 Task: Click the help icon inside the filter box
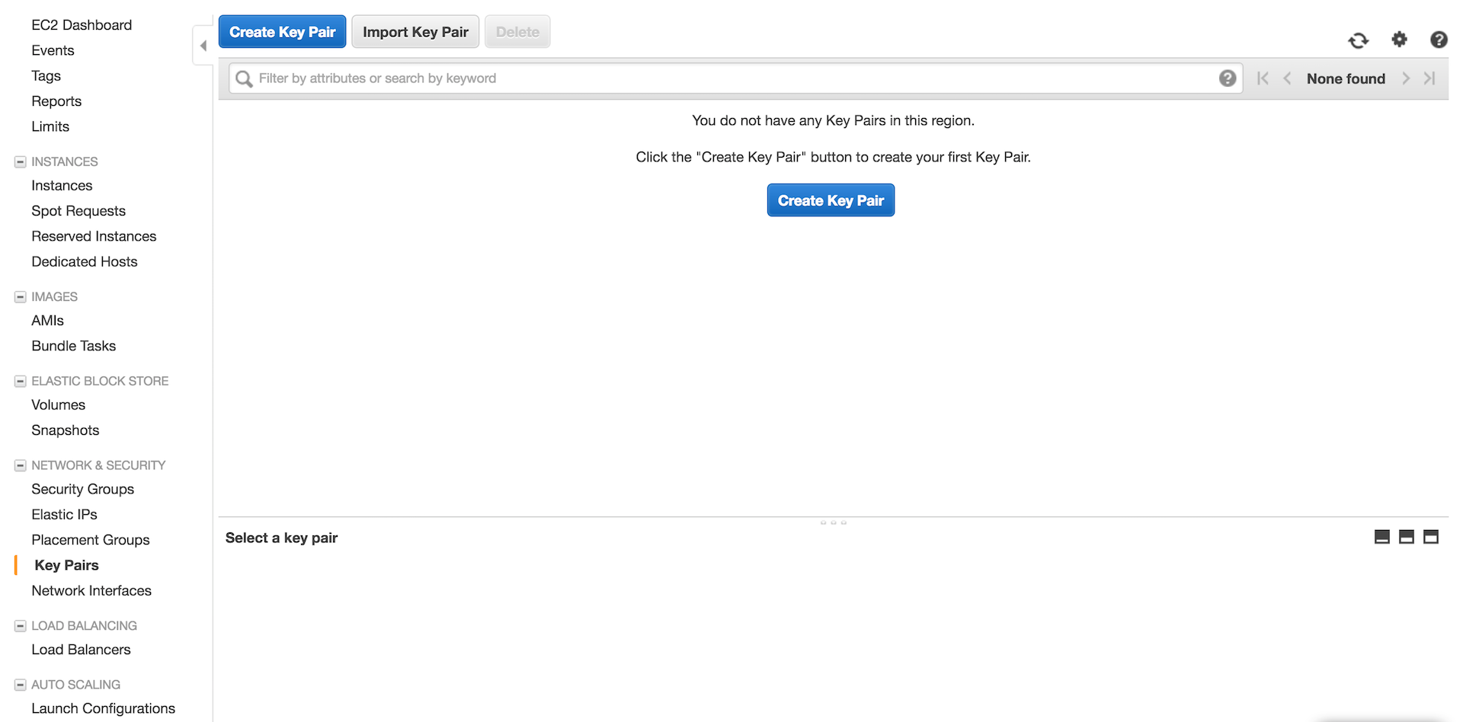tap(1227, 78)
